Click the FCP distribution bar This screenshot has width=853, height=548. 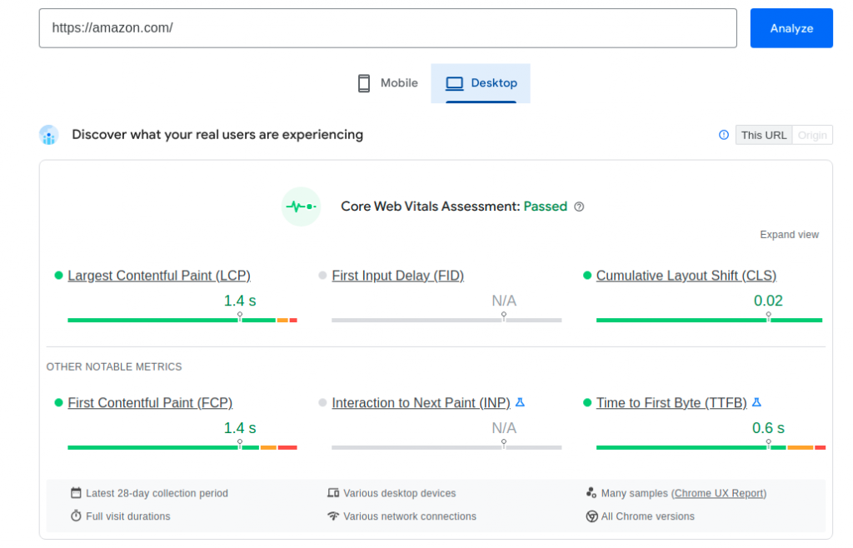(x=182, y=447)
